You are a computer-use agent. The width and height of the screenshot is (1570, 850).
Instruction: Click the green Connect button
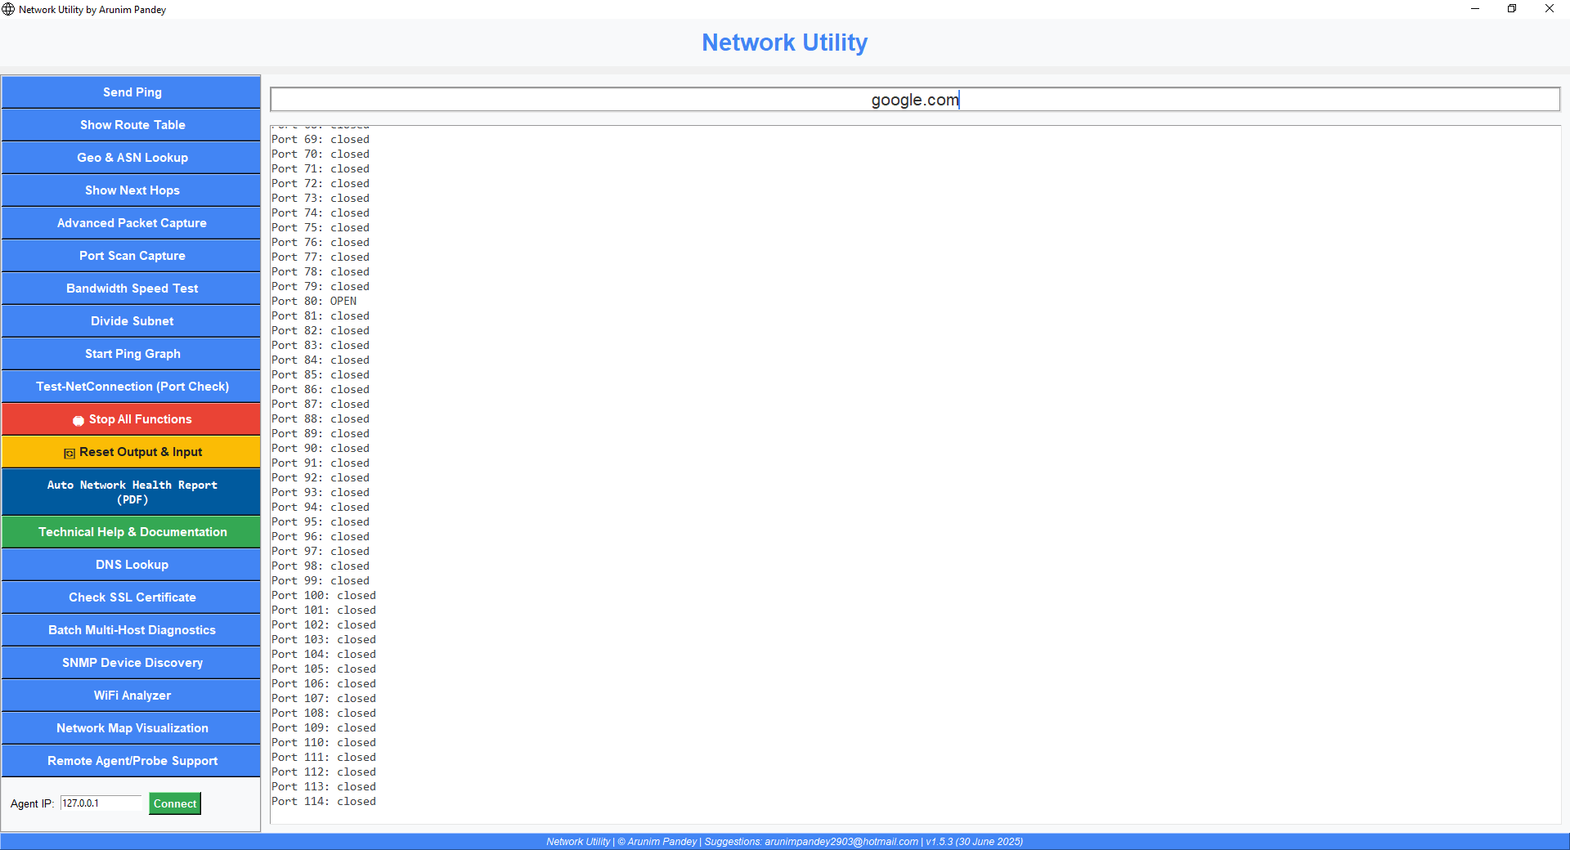point(175,803)
